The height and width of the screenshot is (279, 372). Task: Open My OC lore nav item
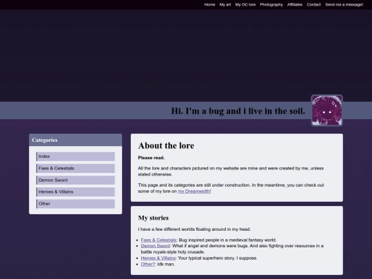[x=245, y=5]
